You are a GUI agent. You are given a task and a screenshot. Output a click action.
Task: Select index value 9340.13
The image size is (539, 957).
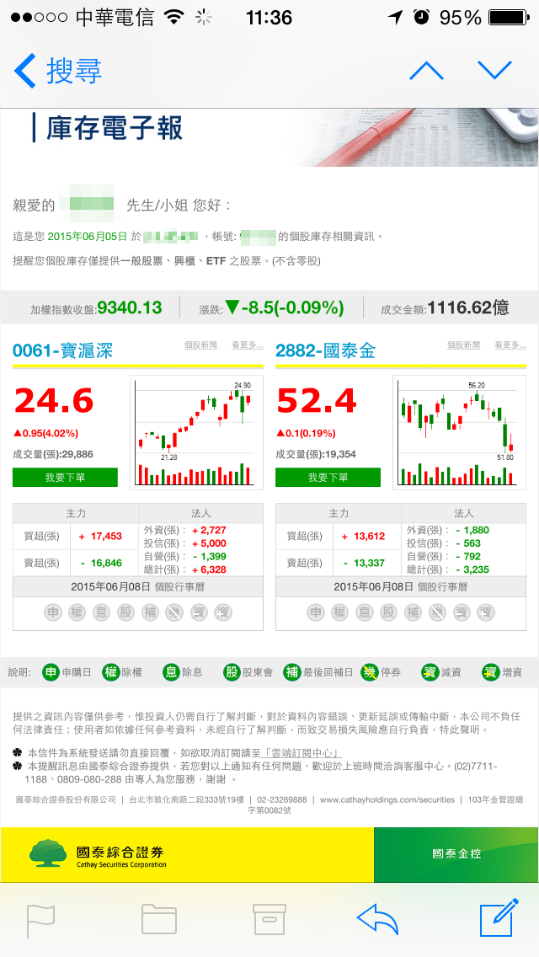[130, 307]
